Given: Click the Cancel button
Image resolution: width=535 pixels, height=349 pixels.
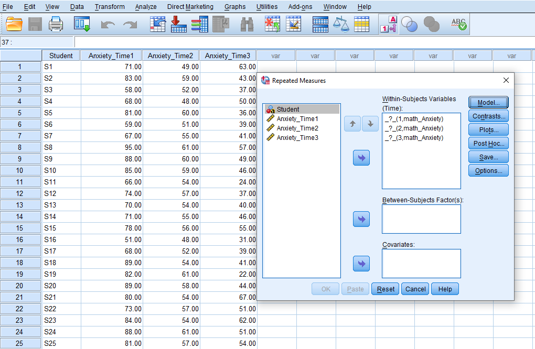Looking at the screenshot, I should pyautogui.click(x=415, y=289).
